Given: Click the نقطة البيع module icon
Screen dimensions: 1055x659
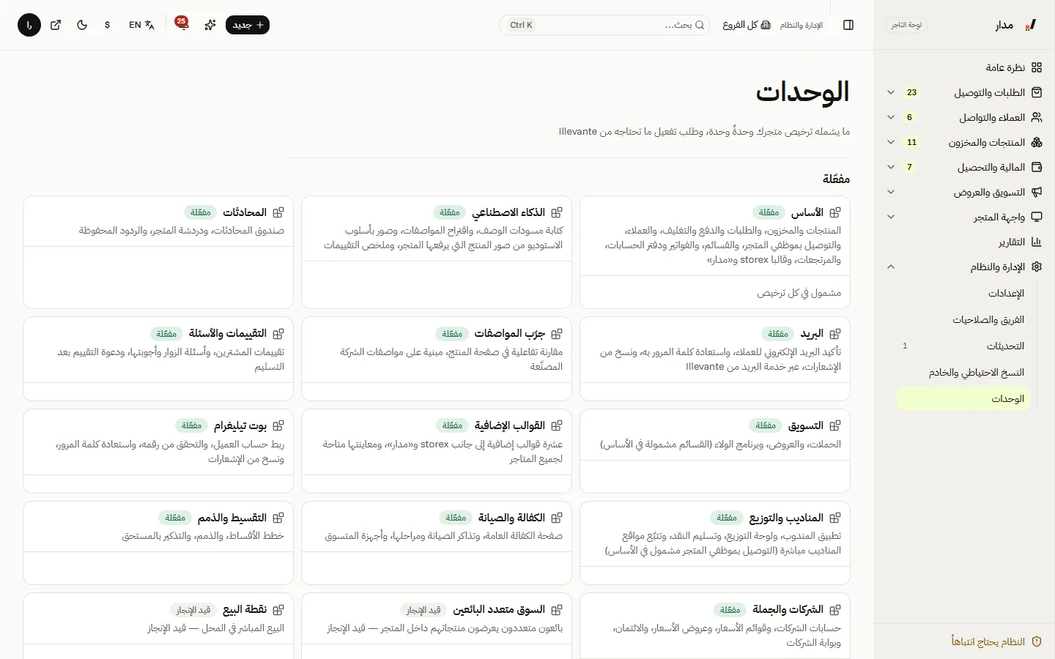Looking at the screenshot, I should point(278,610).
